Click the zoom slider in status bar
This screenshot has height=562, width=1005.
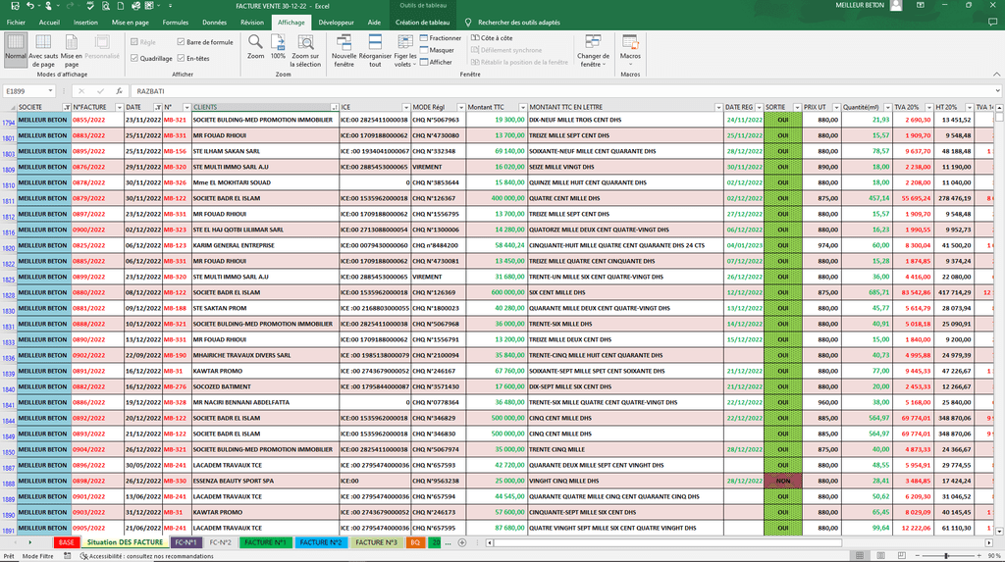pyautogui.click(x=947, y=555)
